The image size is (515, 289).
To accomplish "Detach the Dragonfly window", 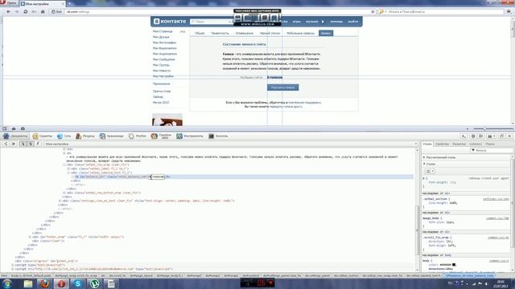I will [501, 136].
